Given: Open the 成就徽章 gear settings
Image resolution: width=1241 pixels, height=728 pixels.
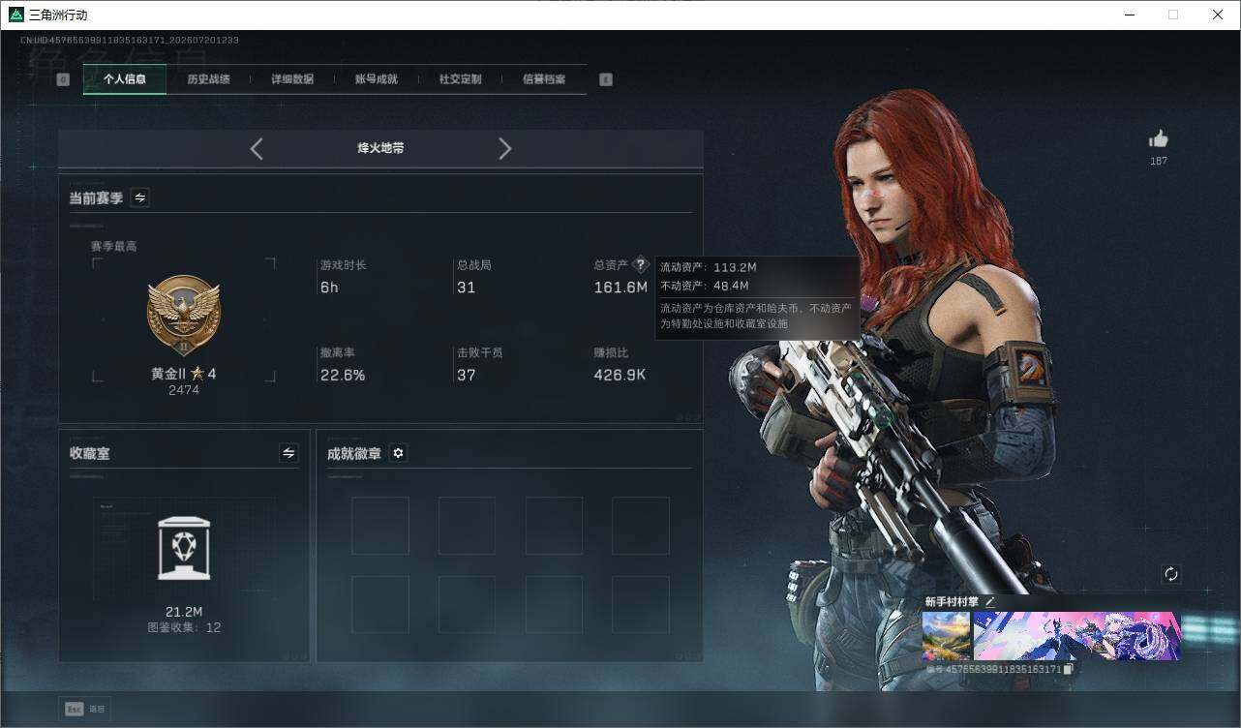Looking at the screenshot, I should 398,453.
